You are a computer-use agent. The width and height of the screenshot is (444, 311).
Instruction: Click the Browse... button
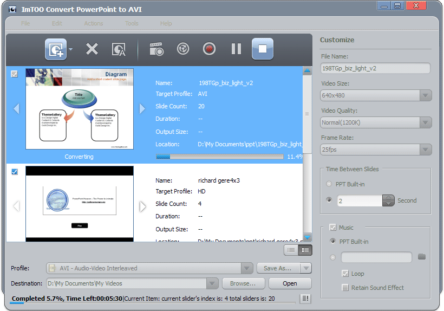243,283
